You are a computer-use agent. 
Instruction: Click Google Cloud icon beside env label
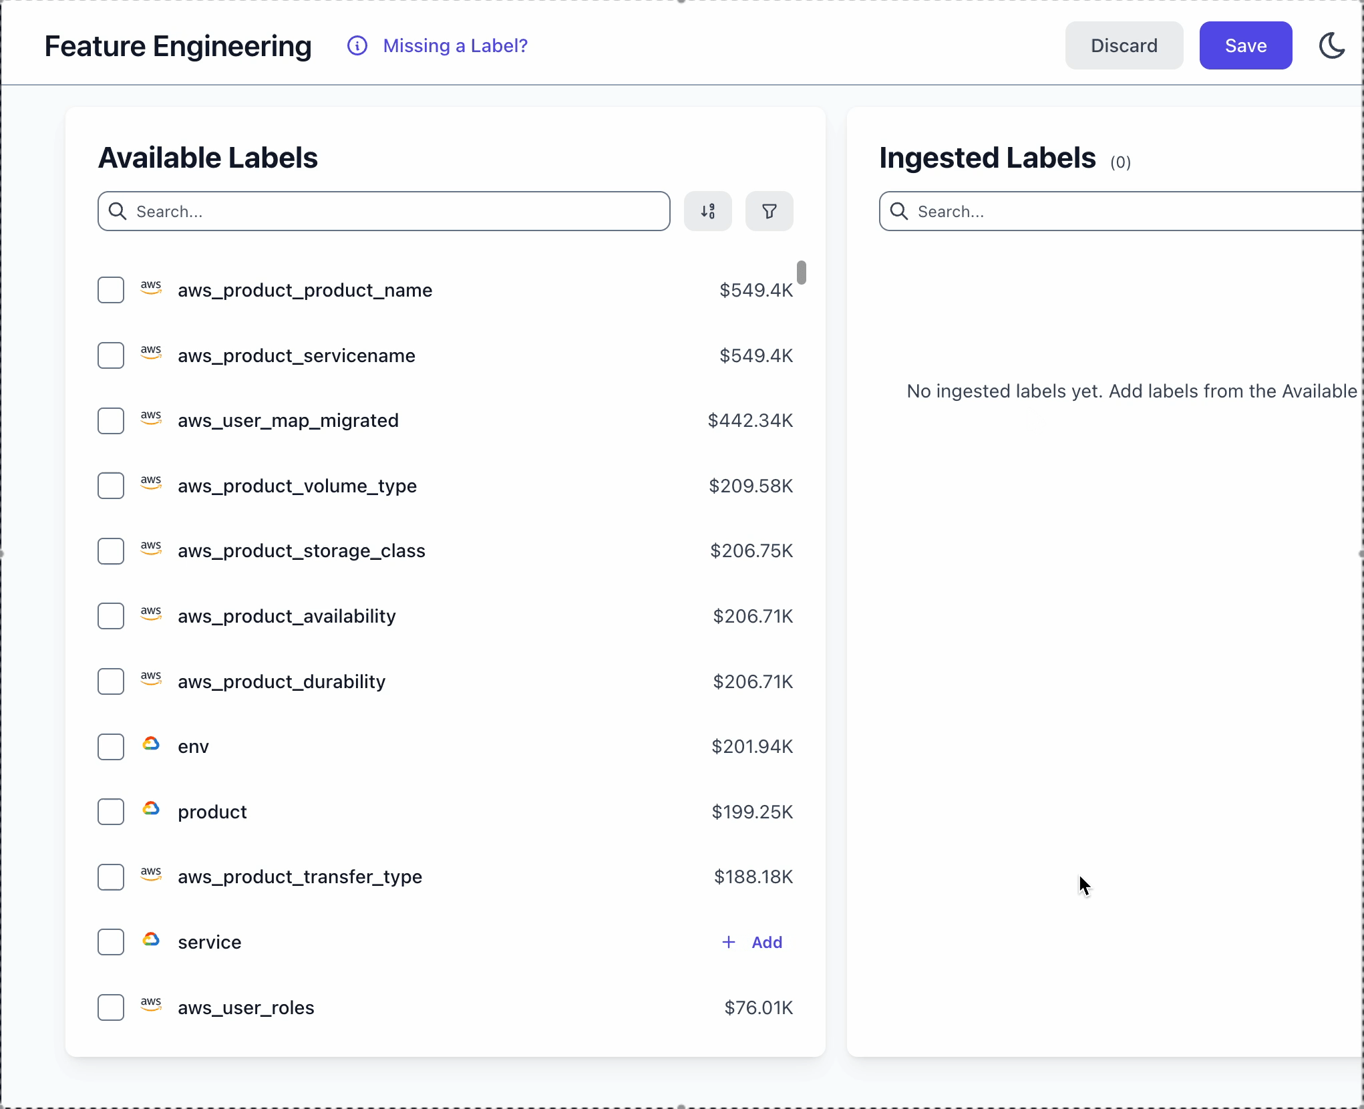click(151, 744)
